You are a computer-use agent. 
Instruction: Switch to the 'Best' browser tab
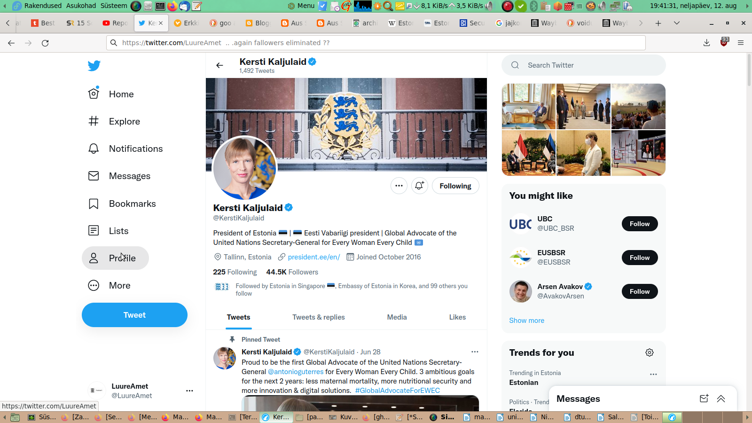(x=43, y=23)
